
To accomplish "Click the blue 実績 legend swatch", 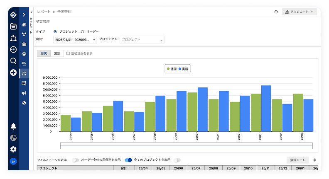I will click(x=180, y=69).
